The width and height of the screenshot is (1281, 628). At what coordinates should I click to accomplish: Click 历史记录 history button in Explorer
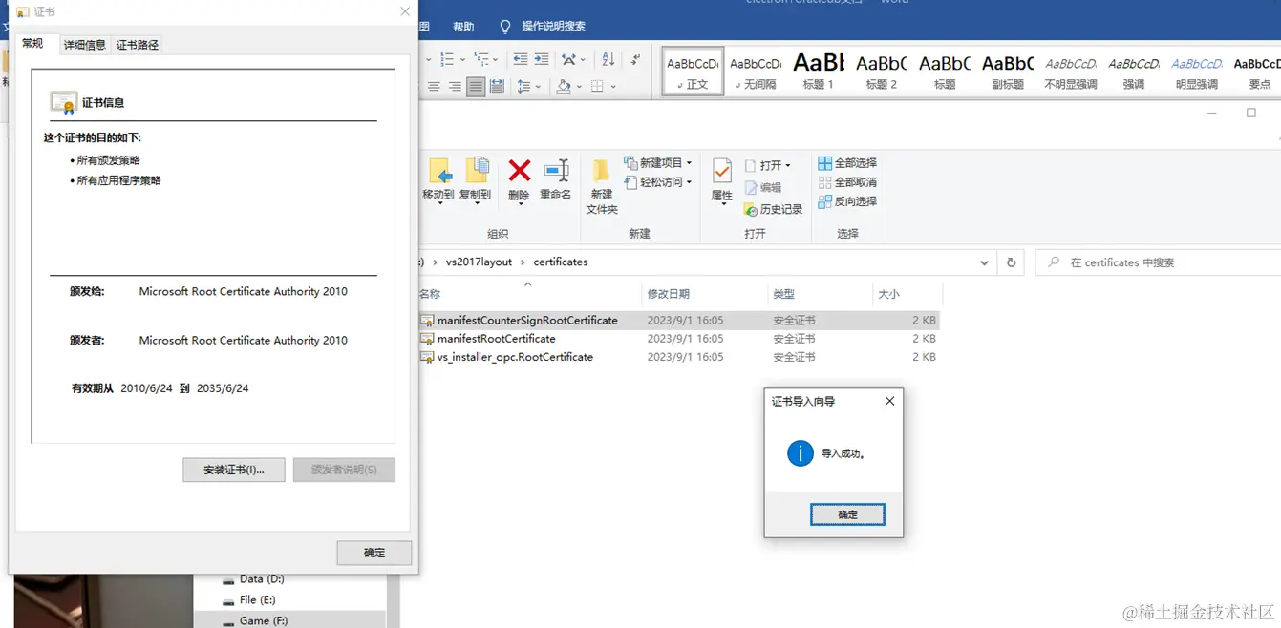(x=773, y=209)
